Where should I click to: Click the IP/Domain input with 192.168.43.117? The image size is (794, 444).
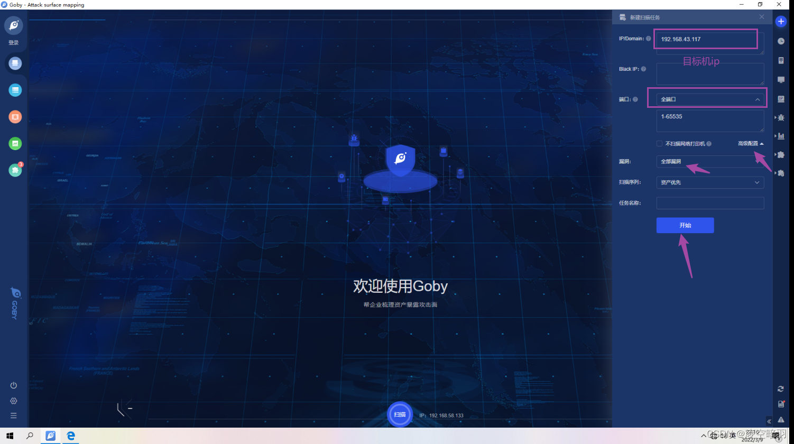(710, 43)
